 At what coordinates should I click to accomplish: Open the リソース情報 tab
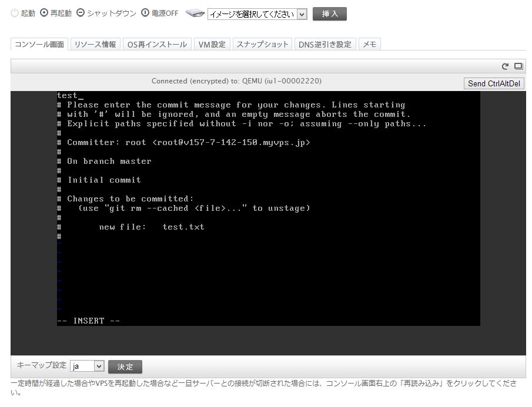tap(95, 45)
